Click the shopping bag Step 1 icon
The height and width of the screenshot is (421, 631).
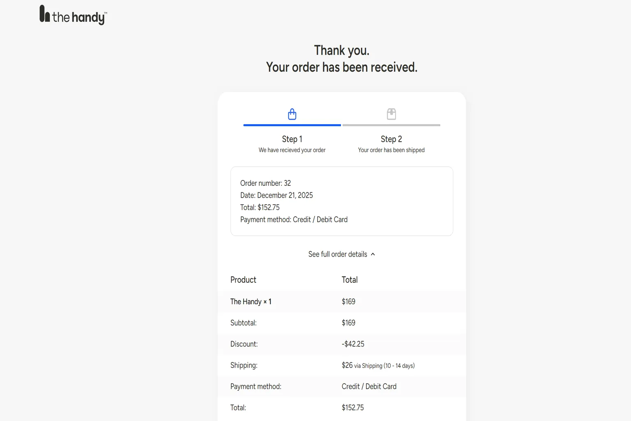(292, 114)
